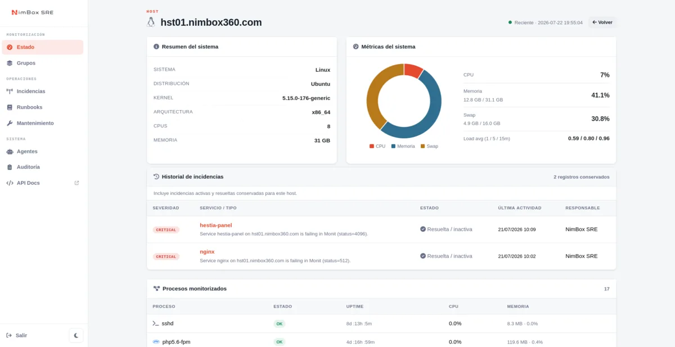Click the Salir logout arrow icon

9,335
